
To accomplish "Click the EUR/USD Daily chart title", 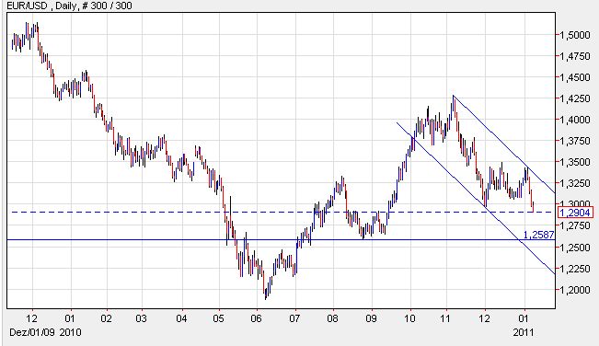I will pos(70,6).
